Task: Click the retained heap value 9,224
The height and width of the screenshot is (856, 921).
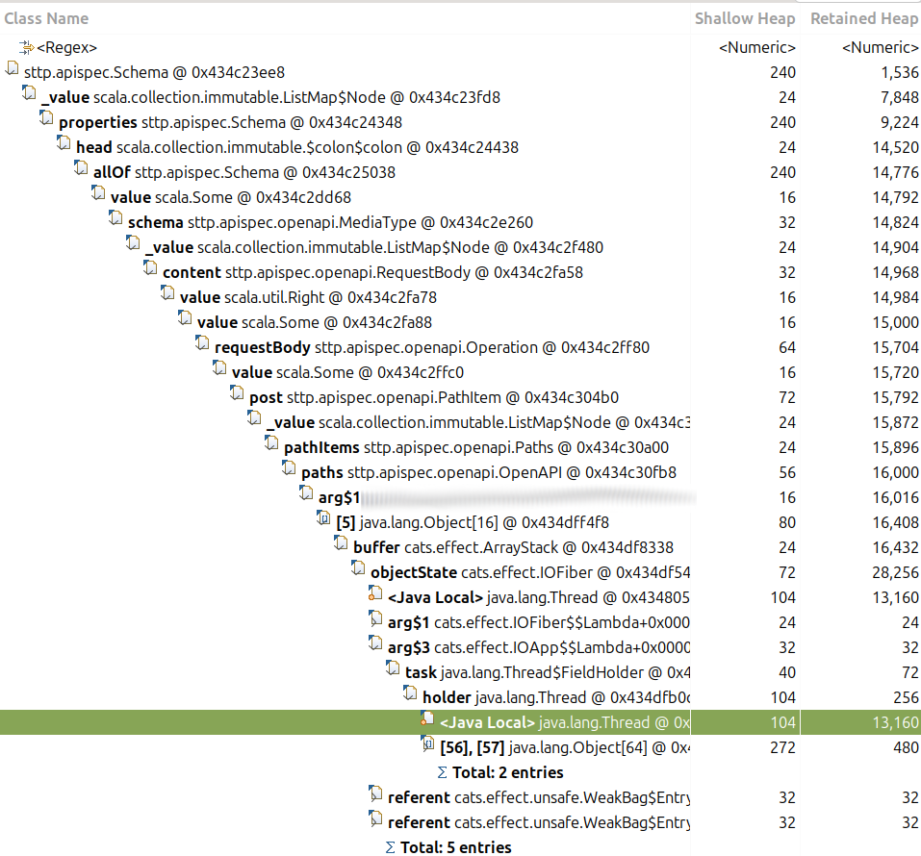Action: 899,123
